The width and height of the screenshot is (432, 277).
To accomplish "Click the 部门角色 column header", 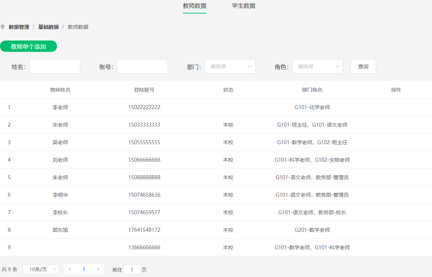I will pyautogui.click(x=313, y=89).
